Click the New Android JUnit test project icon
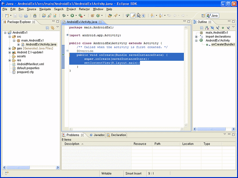Viewport: 238px width, 178px height. pos(49,15)
